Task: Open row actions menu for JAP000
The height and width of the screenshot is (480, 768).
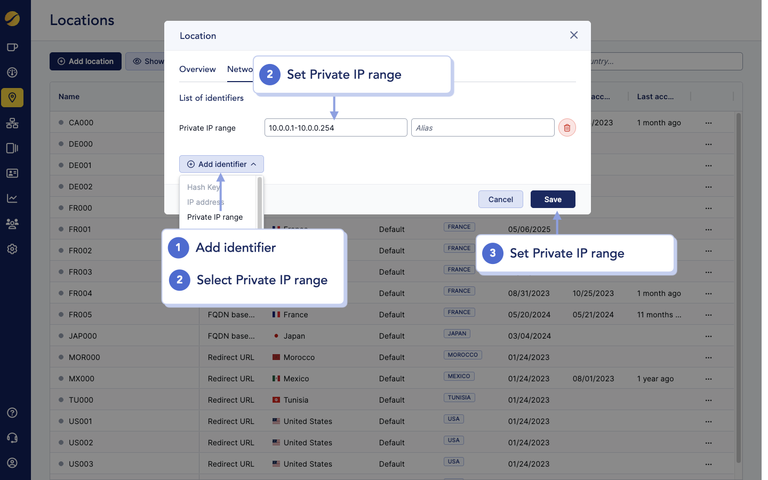Action: [x=708, y=336]
